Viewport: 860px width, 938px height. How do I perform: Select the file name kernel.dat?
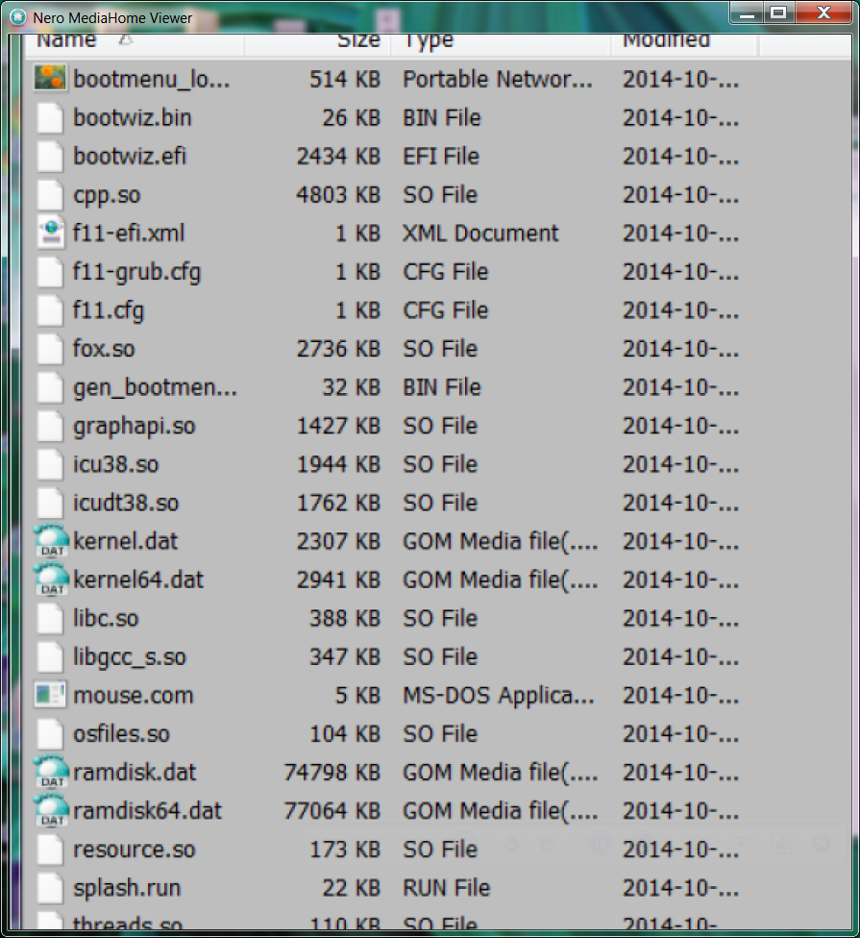126,541
